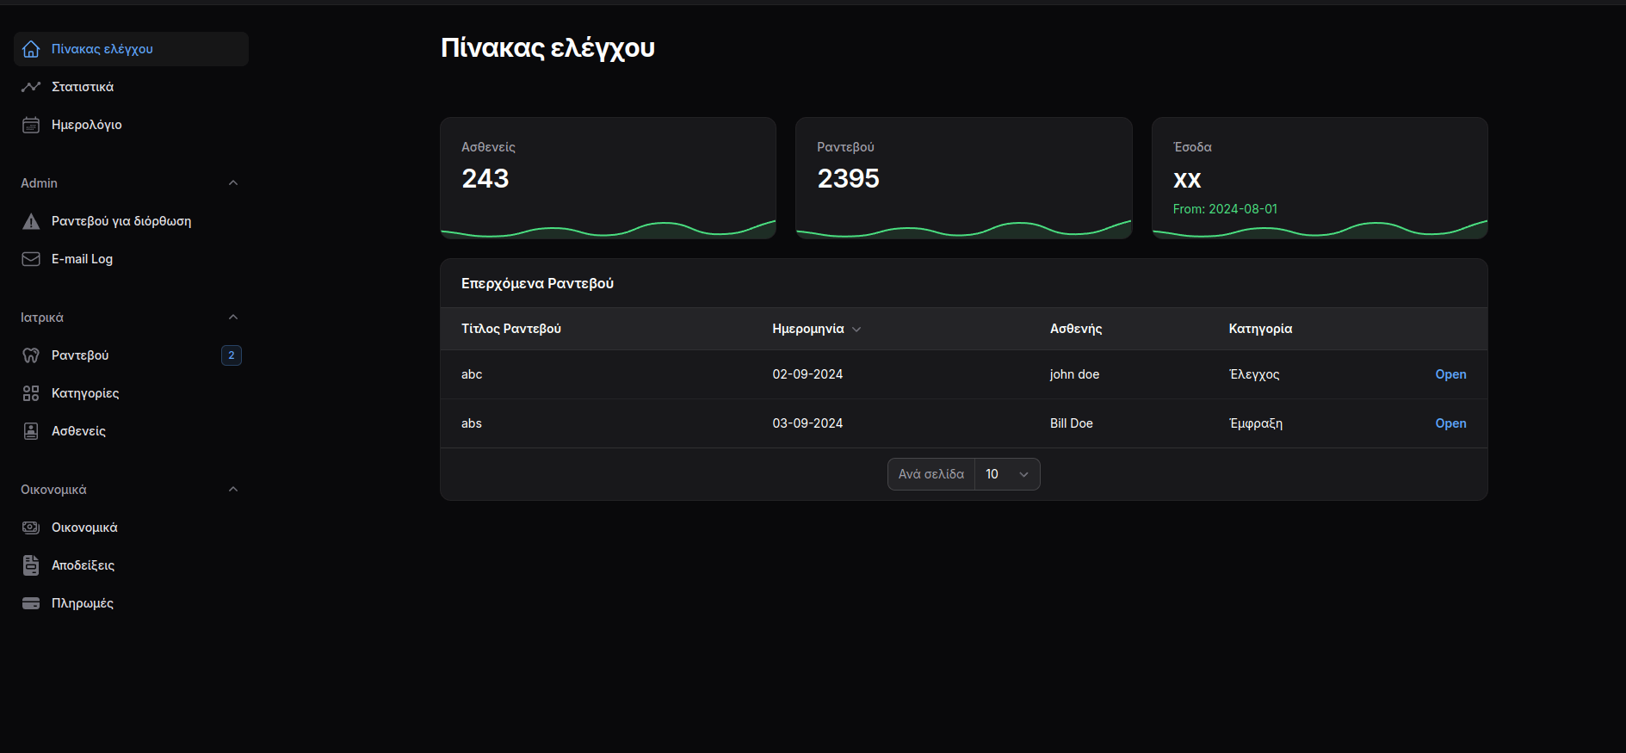Click the Ημερολόγιο calendar icon
Viewport: 1626px width, 753px height.
pos(31,125)
